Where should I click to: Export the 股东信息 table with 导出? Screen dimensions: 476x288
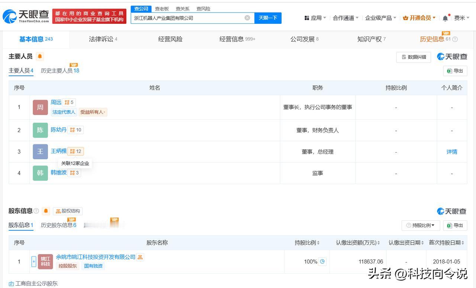455,225
